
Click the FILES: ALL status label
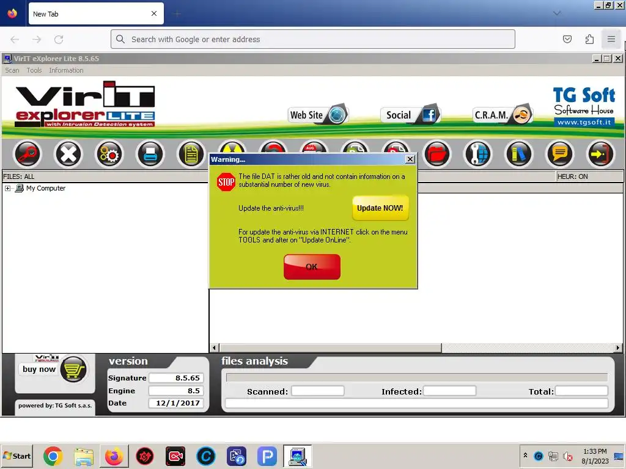19,176
